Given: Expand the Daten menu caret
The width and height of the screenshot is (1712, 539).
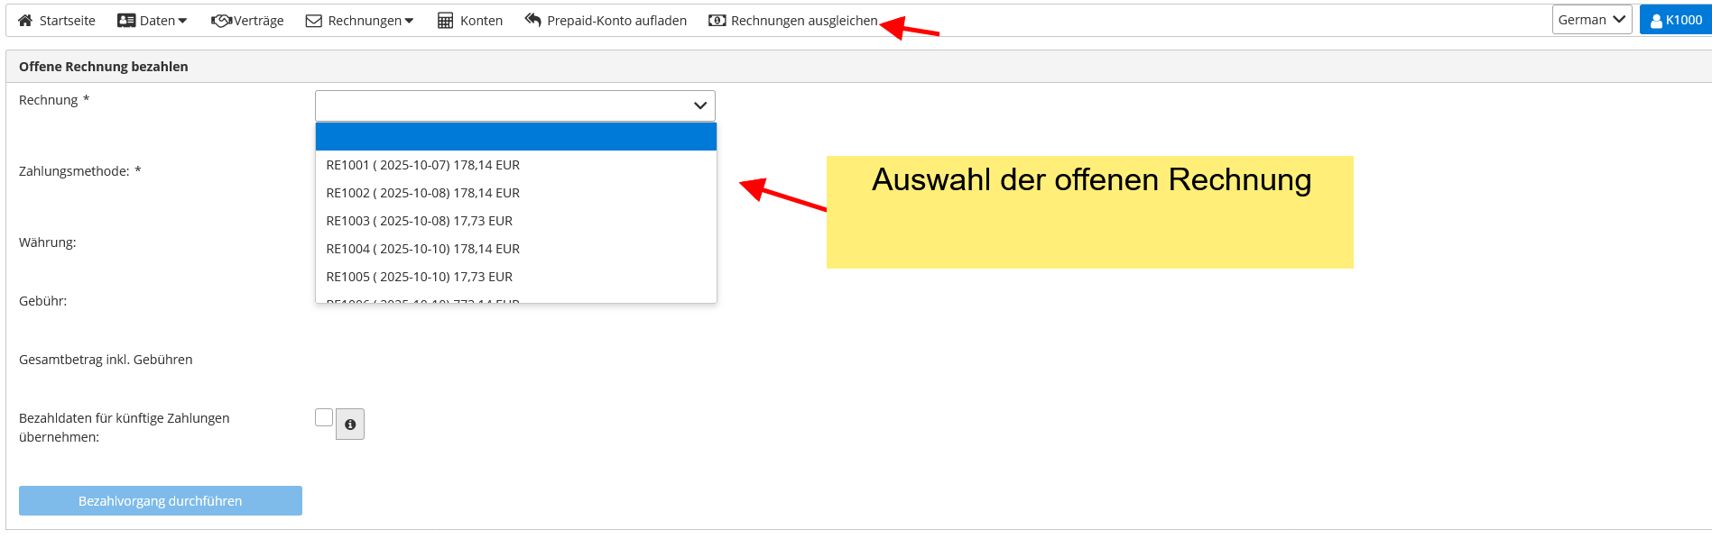Looking at the screenshot, I should pyautogui.click(x=182, y=21).
